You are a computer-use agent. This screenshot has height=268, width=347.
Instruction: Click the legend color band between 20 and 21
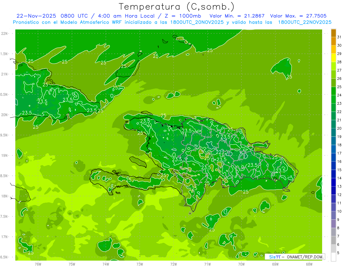tap(333, 124)
